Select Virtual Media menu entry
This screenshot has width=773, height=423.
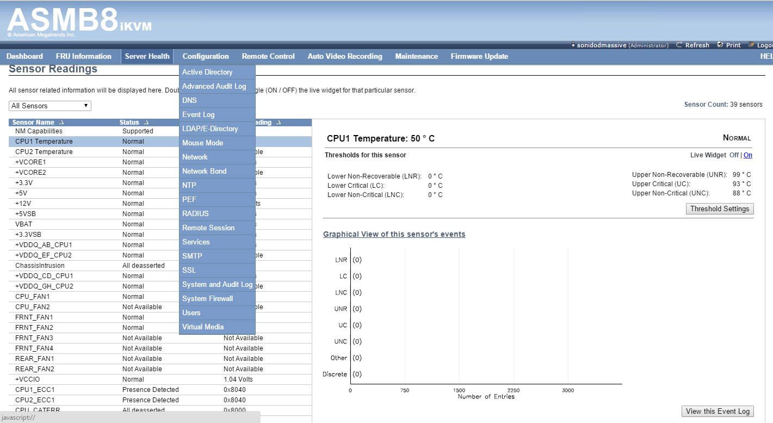203,327
